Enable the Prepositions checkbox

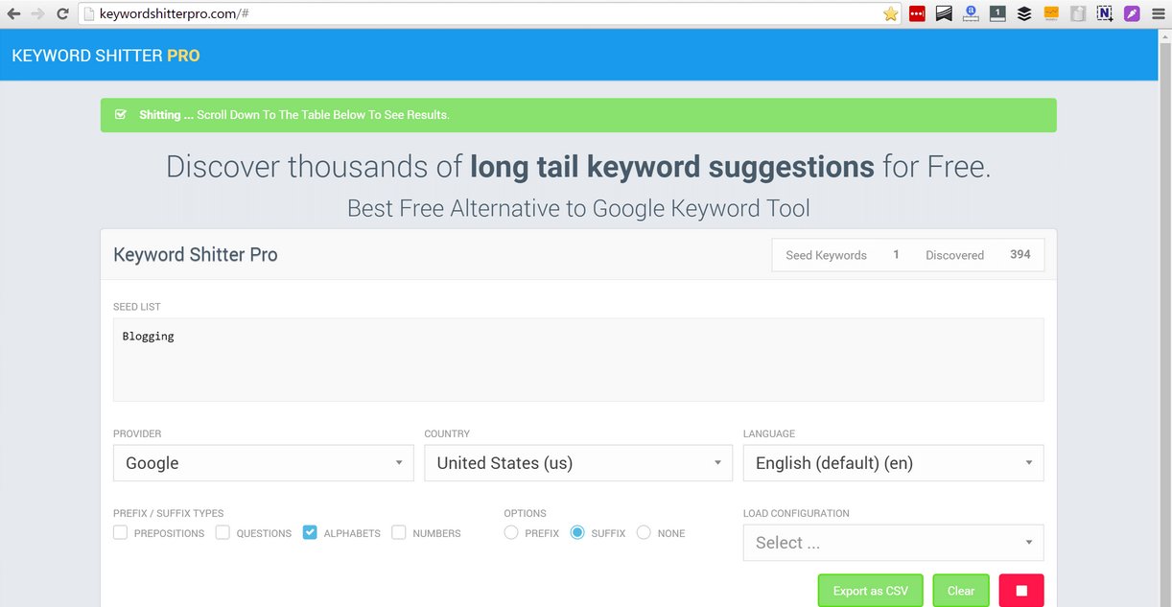[x=120, y=532]
